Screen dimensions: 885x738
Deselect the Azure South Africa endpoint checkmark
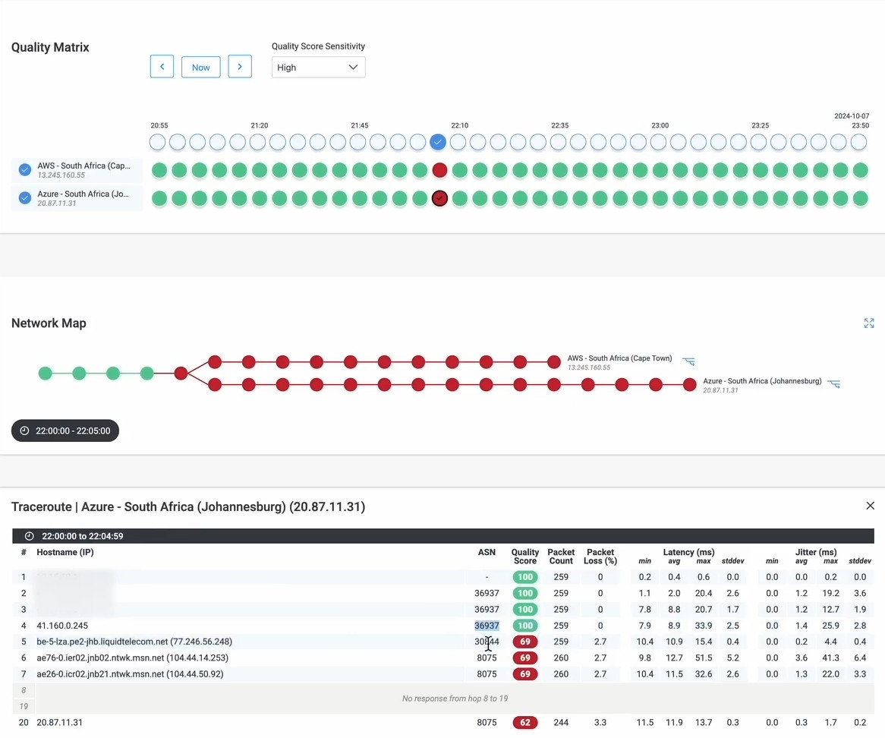(x=24, y=198)
